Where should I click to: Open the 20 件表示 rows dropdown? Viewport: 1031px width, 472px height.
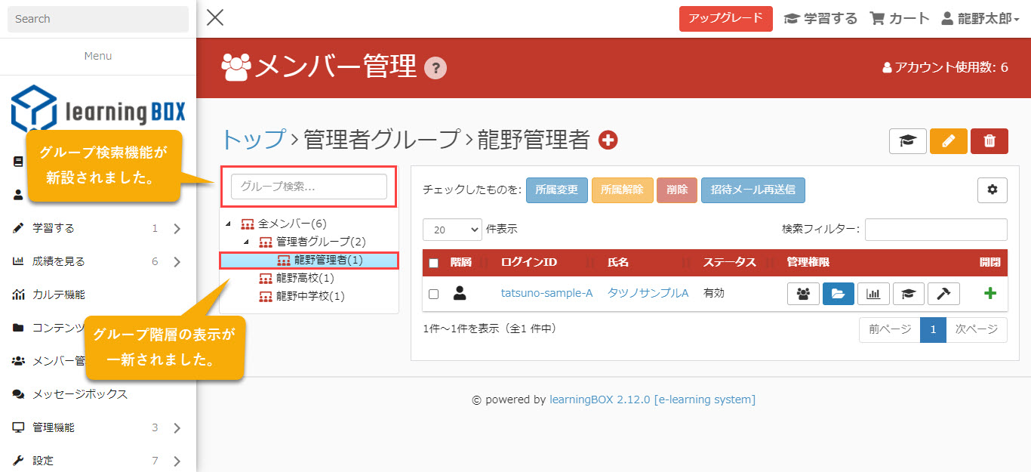[452, 230]
